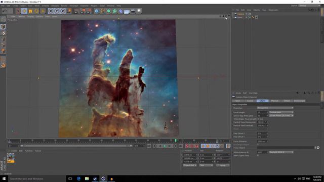This screenshot has width=324, height=182.
Task: Click the Undo arrow icon
Action: [5, 11]
